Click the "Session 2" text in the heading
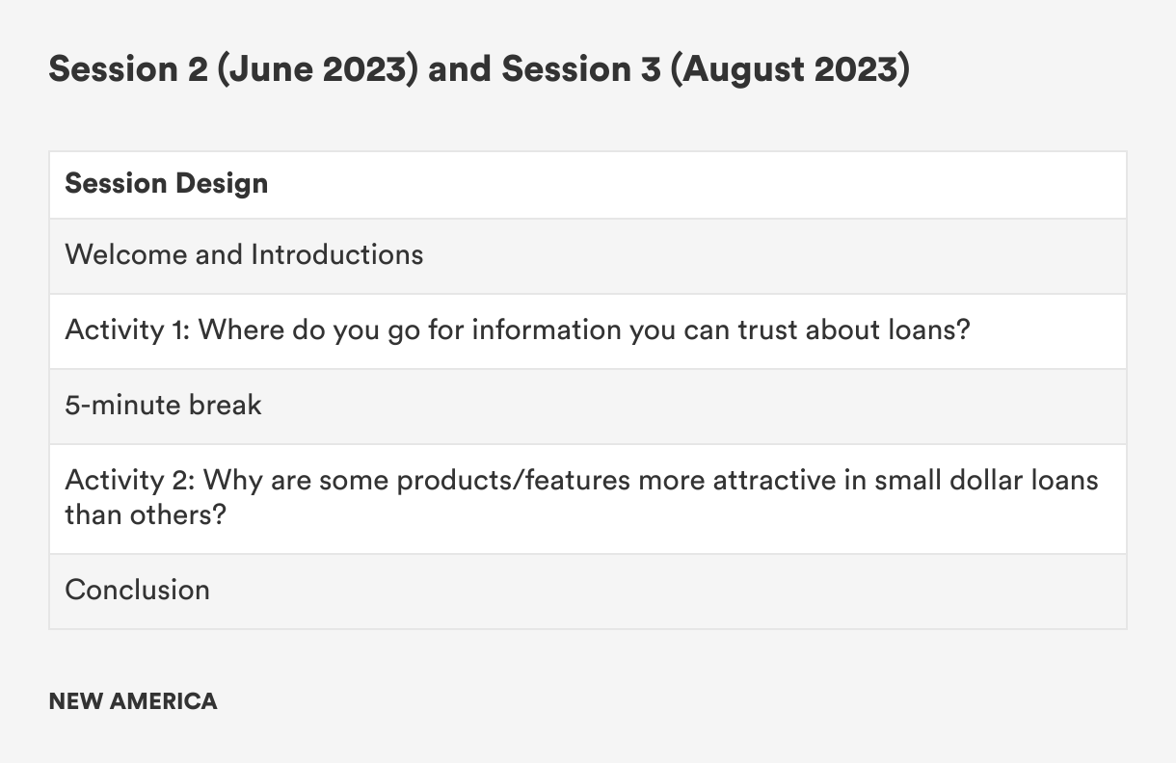The width and height of the screenshot is (1176, 763). [128, 69]
